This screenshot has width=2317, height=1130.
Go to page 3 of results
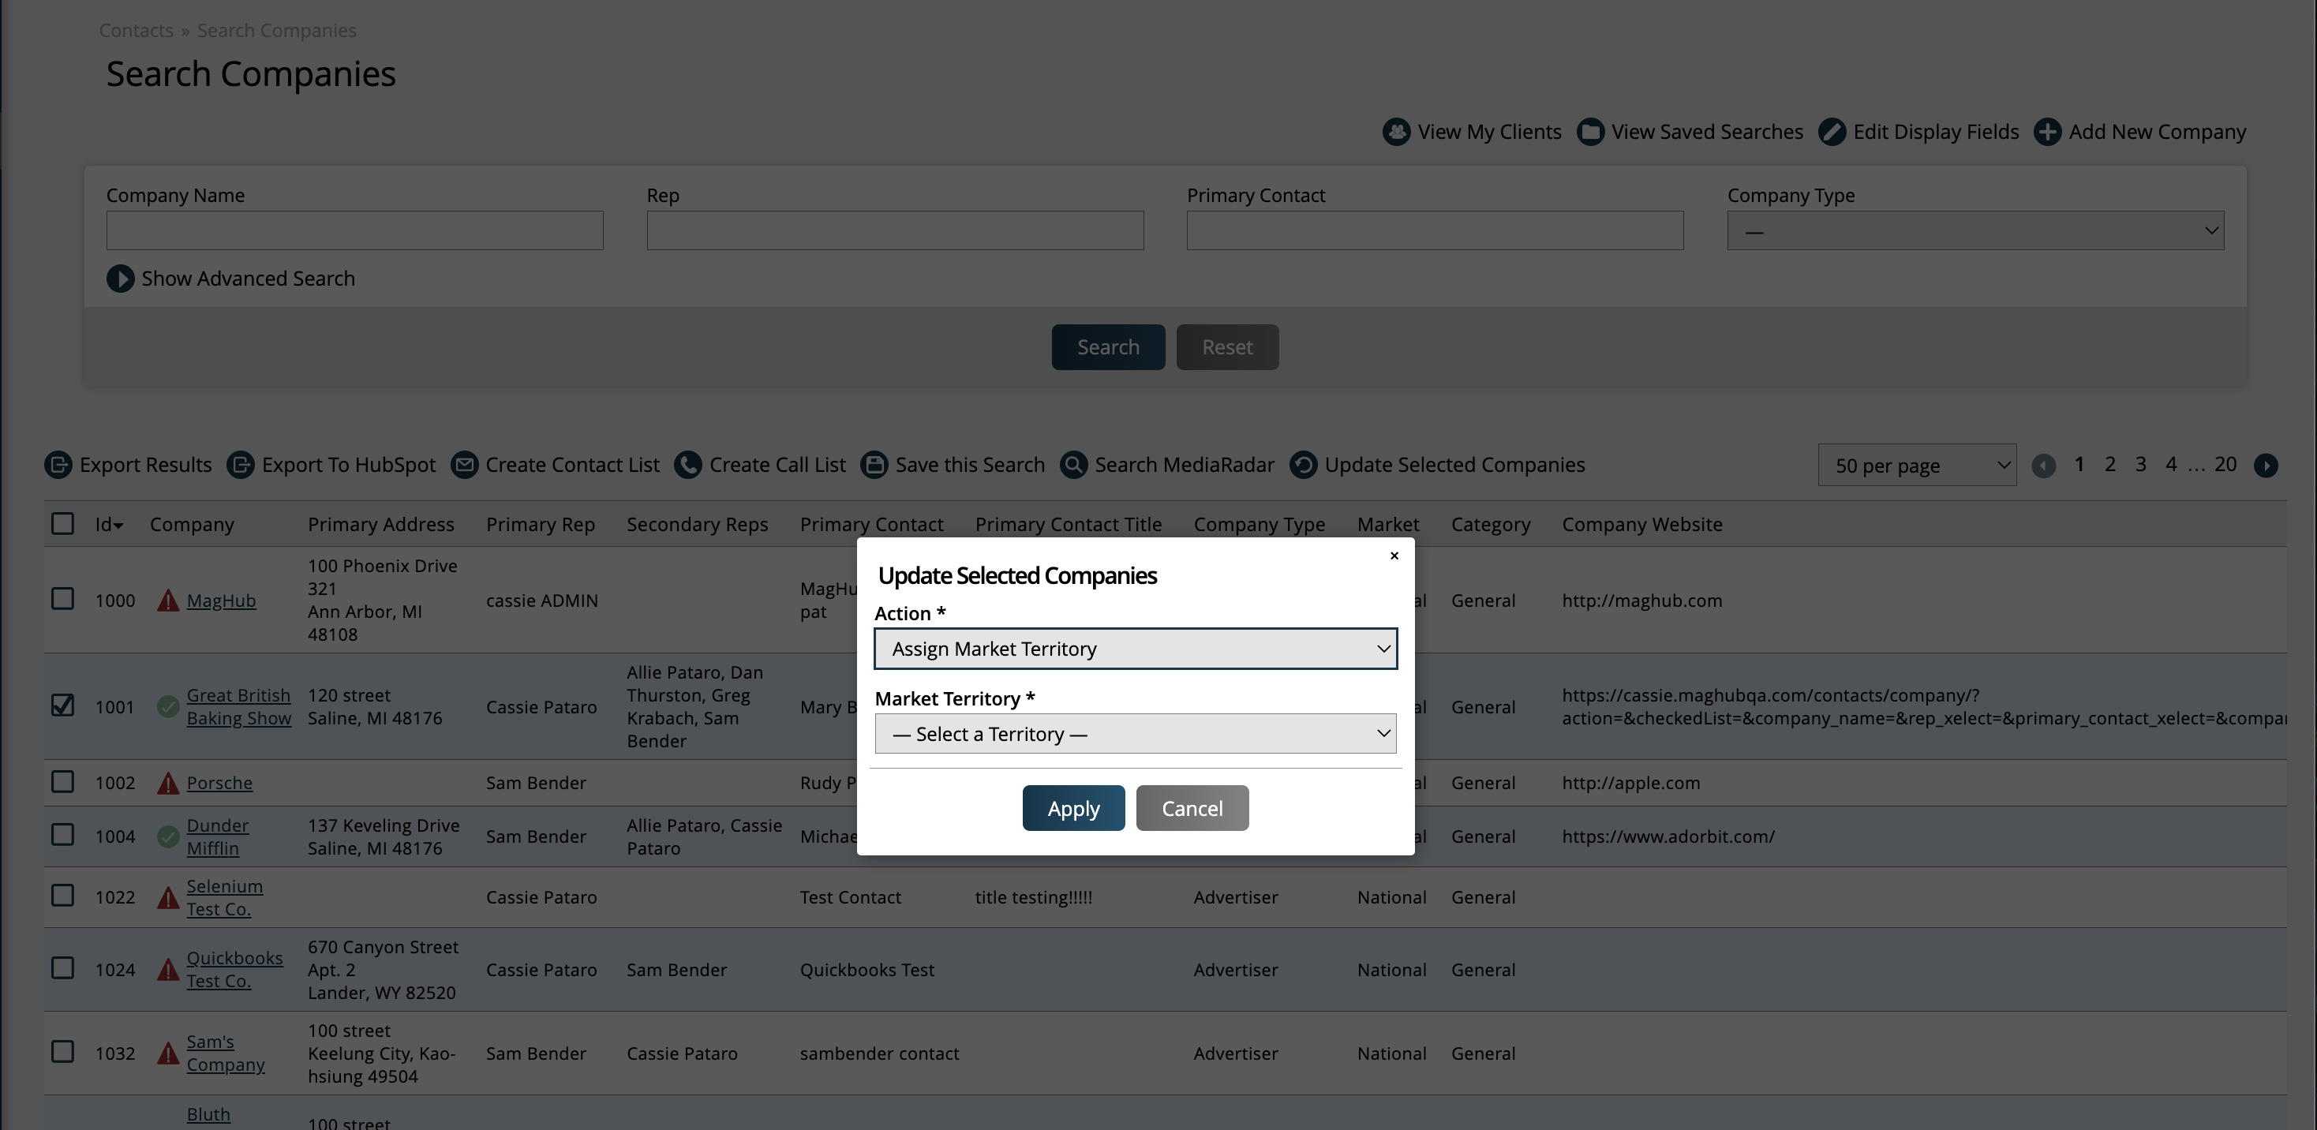coord(2141,464)
